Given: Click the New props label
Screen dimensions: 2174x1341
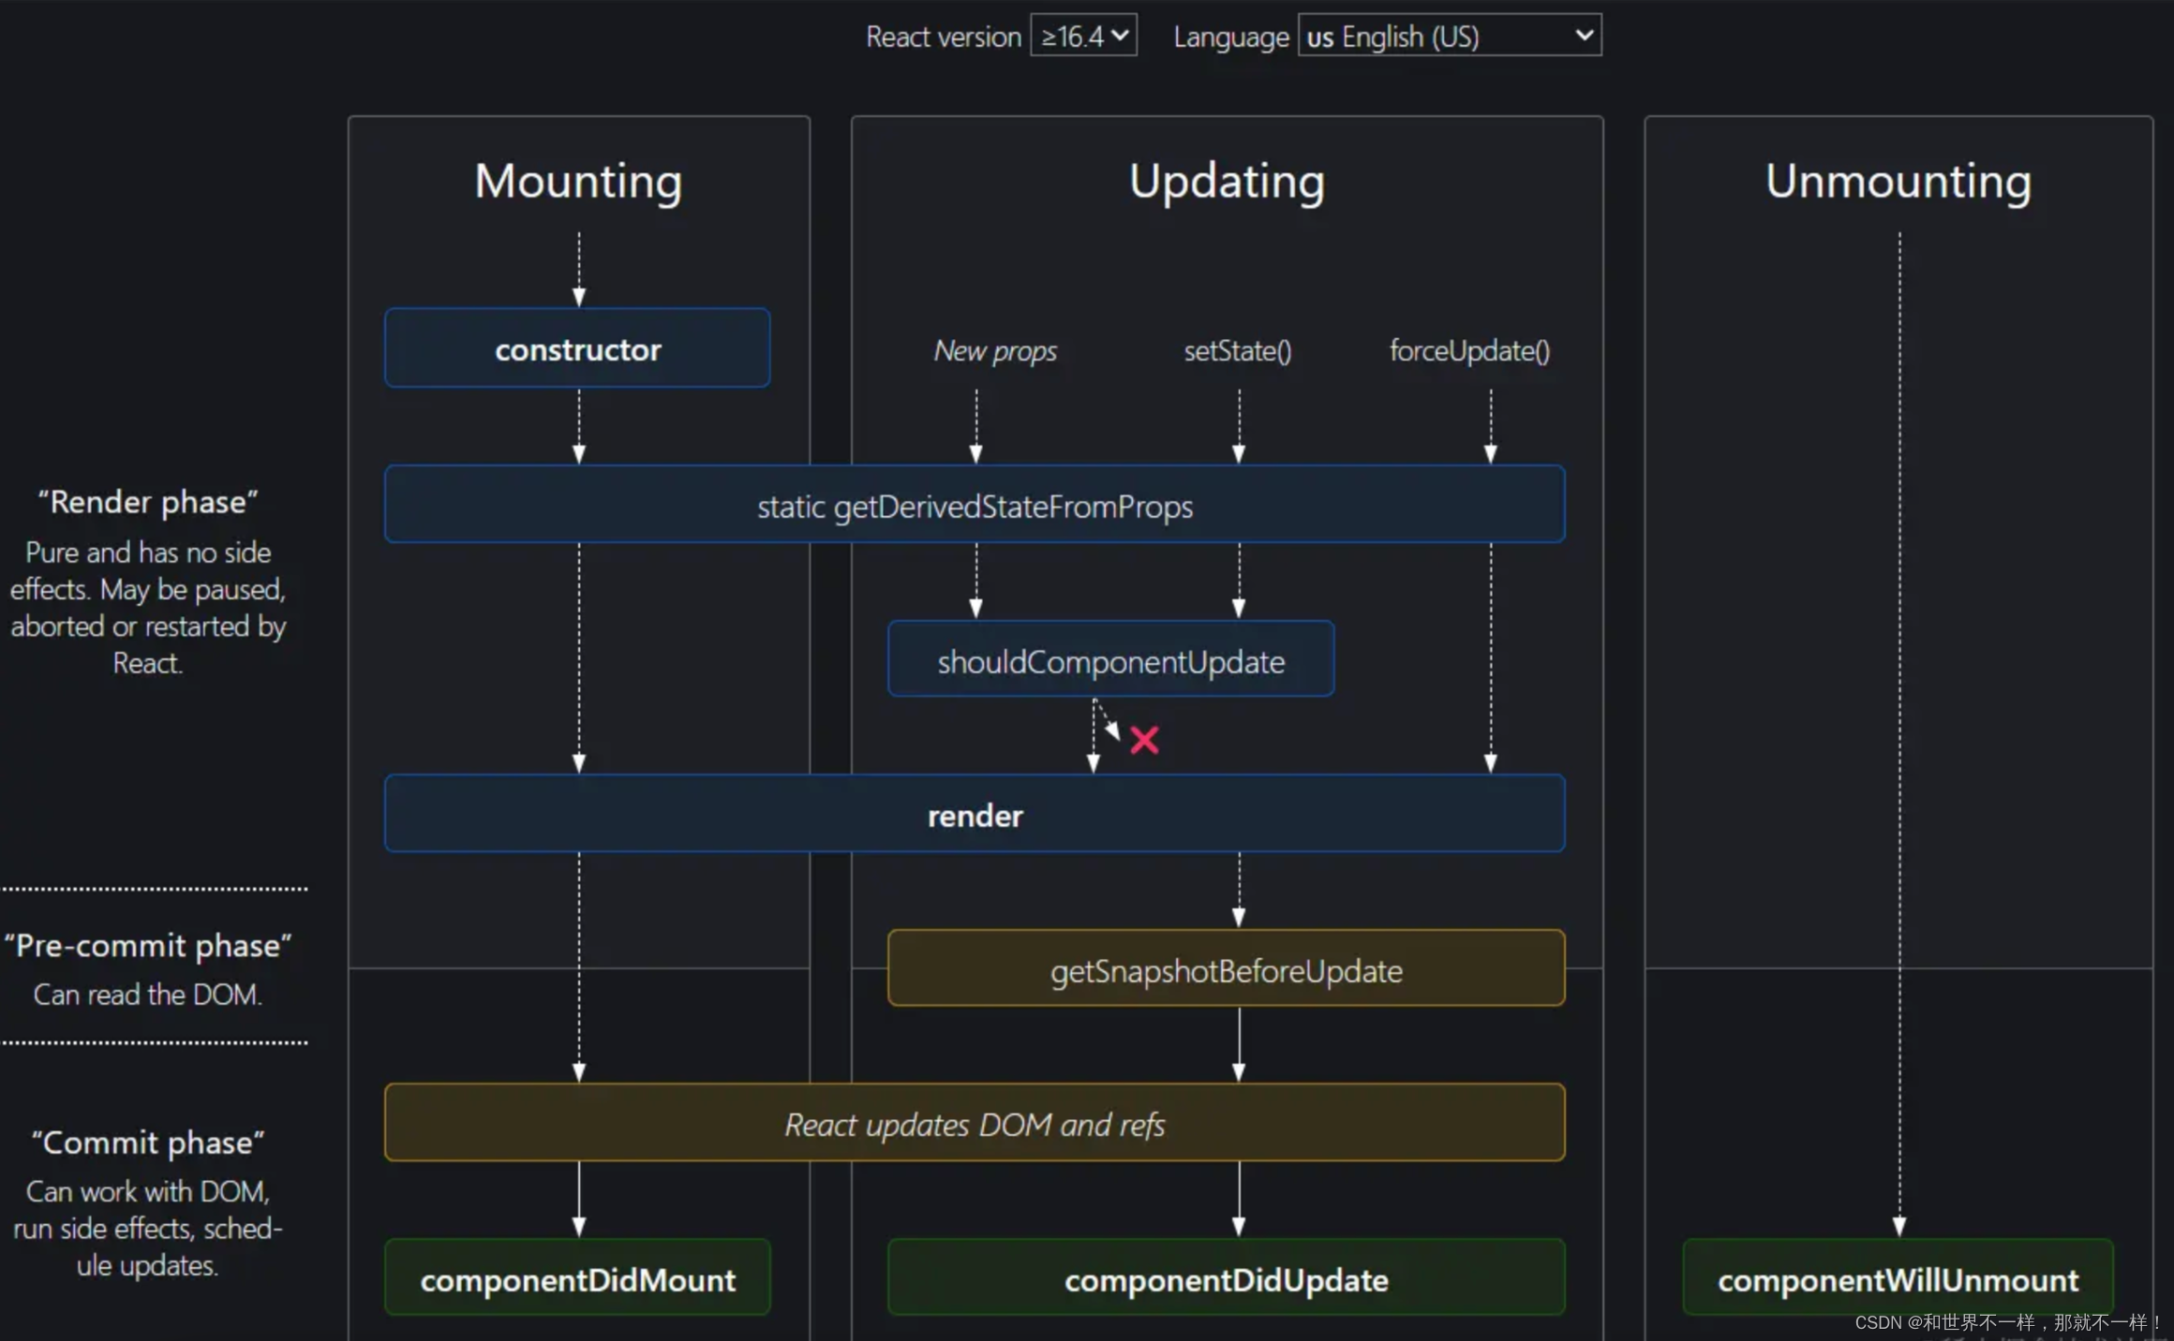Looking at the screenshot, I should pyautogui.click(x=995, y=351).
